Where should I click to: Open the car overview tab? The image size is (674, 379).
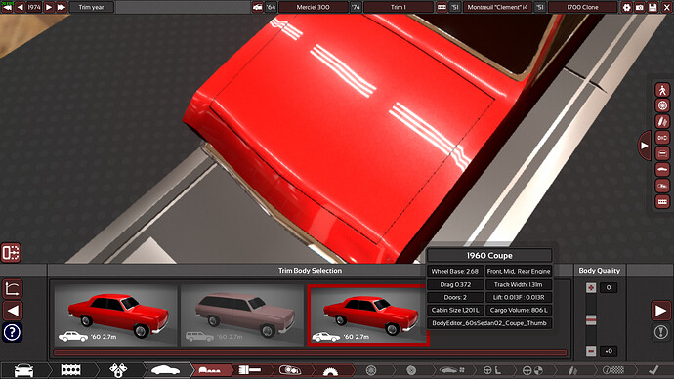coord(24,370)
